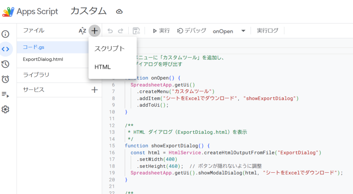353x194 pixels.
Task: Click the Apps Script title text
Action: pos(37,11)
